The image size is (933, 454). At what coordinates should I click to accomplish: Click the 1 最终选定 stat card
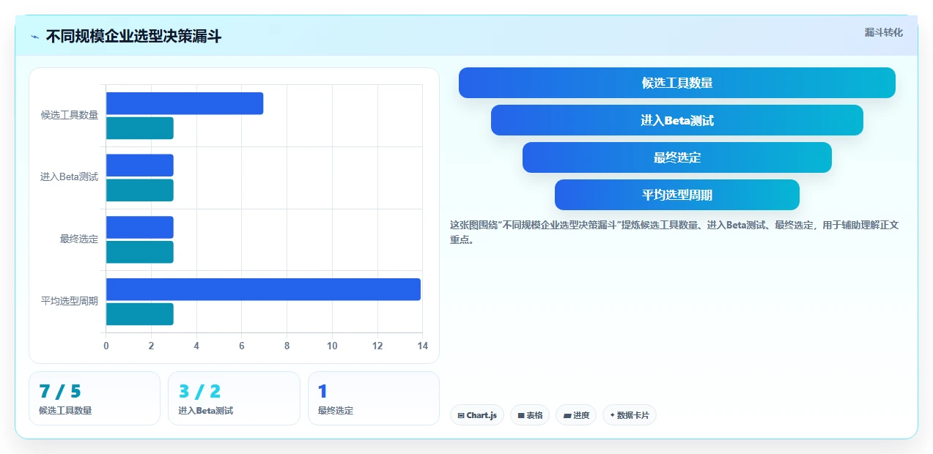point(374,398)
